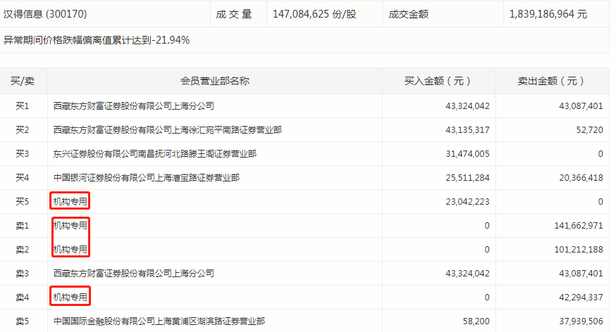Select the 卖3 row label
The image size is (616, 332).
[23, 273]
